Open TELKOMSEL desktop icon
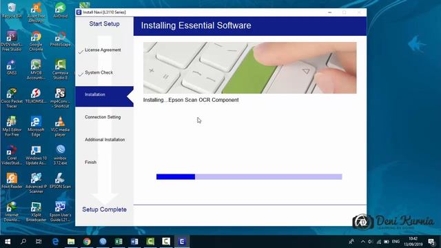This screenshot has width=441, height=248. tap(36, 96)
